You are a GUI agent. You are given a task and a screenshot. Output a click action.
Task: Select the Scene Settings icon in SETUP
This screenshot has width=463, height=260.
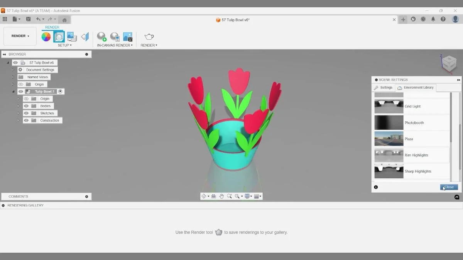tap(59, 37)
